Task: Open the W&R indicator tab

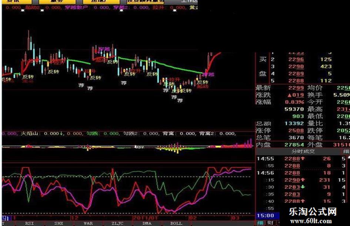Action: pyautogui.click(x=88, y=223)
